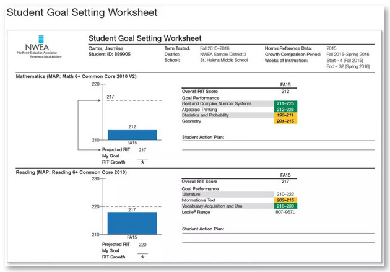Click yellow '201–215' Geometry cell
The image size is (390, 272).
(x=285, y=121)
